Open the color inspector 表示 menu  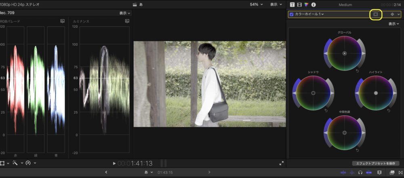click(393, 24)
